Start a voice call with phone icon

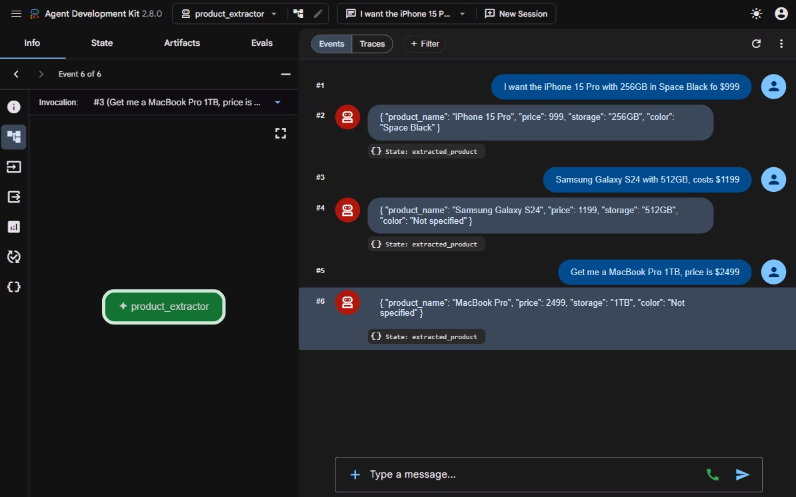(713, 474)
